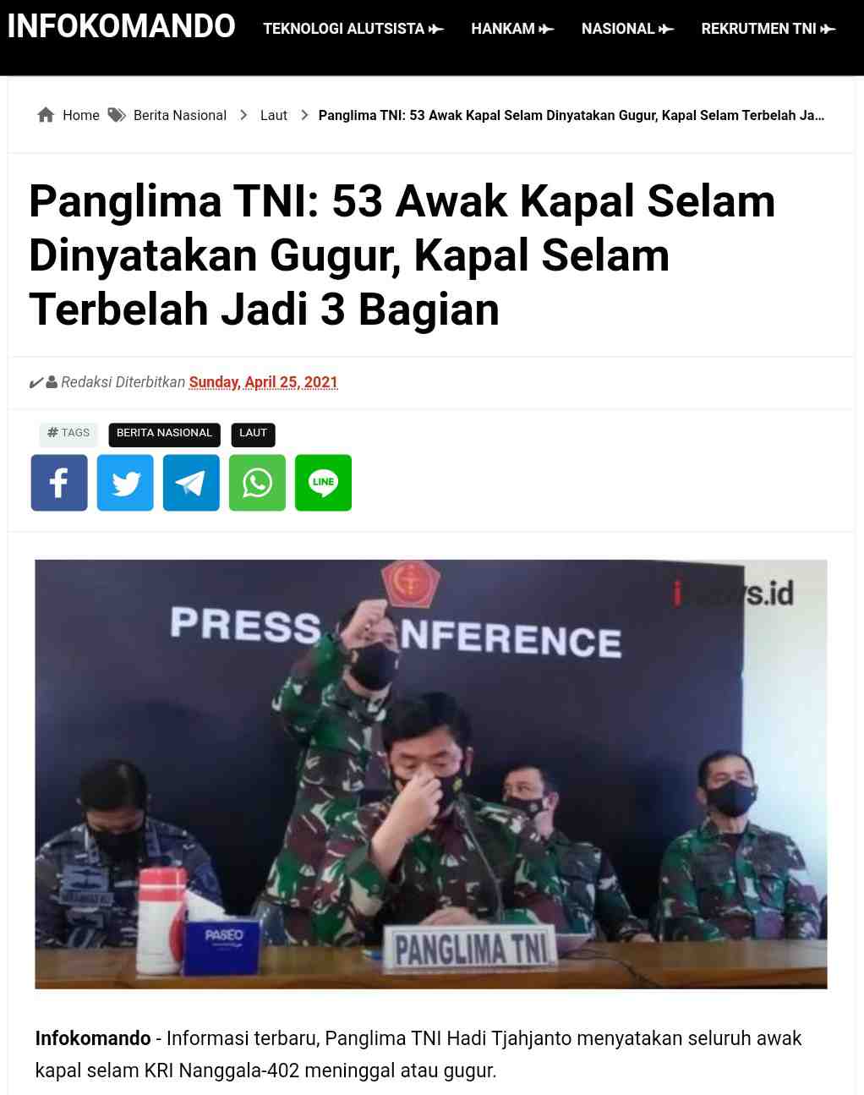
Task: Open the Berita Nasional breadcrumb link
Action: [x=180, y=115]
